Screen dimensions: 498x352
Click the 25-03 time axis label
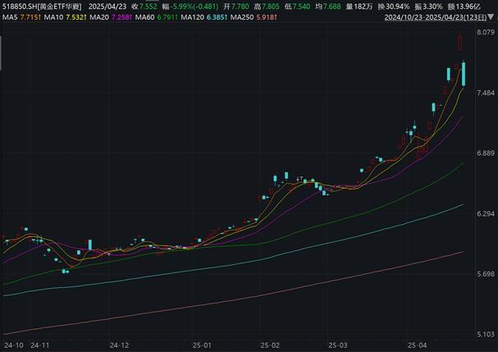coord(338,345)
